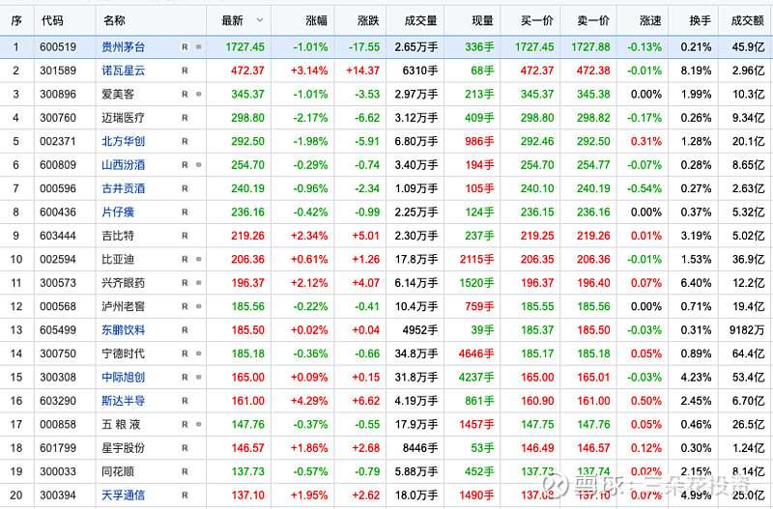Sort by the 涨速 column header
This screenshot has width=773, height=509.
coord(650,20)
